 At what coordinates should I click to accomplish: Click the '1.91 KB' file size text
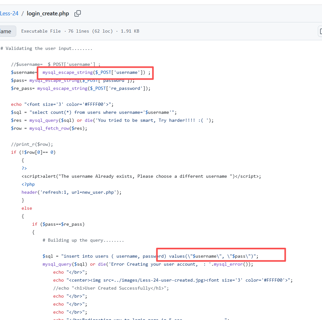(x=130, y=31)
